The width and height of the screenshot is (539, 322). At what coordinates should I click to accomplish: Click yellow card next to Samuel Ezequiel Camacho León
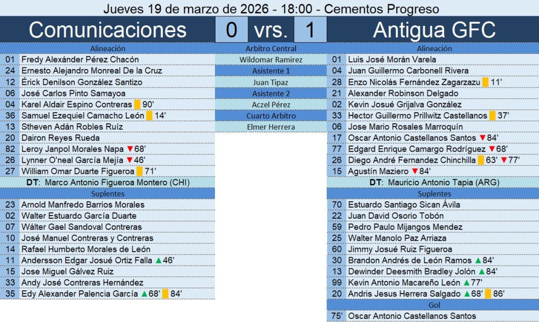click(x=149, y=115)
